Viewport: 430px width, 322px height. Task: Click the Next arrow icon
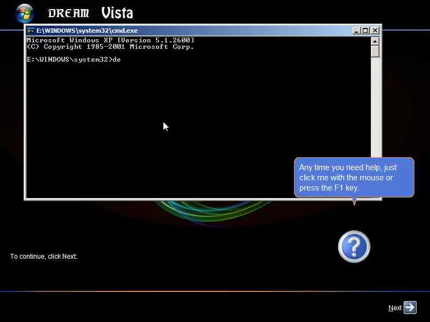(410, 308)
